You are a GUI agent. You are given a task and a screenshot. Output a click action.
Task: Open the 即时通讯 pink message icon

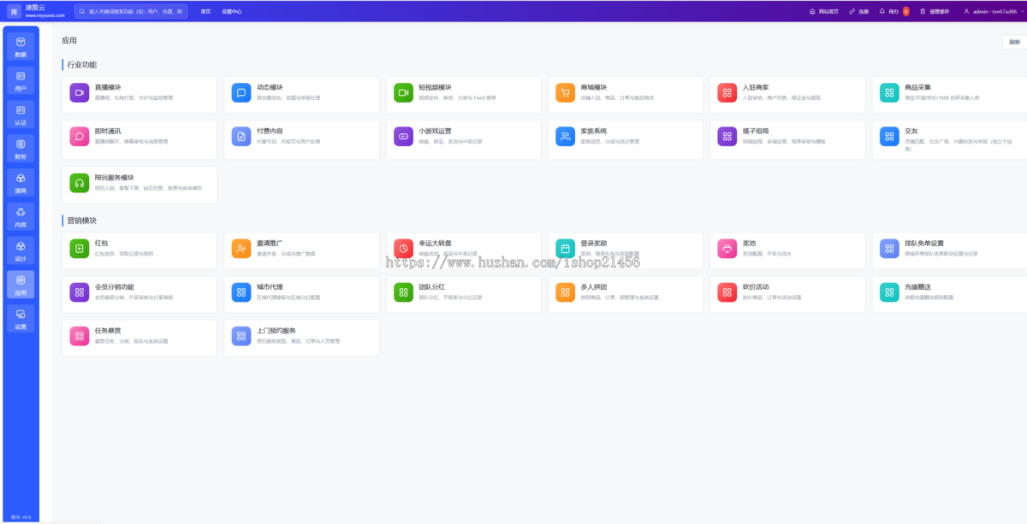point(80,136)
